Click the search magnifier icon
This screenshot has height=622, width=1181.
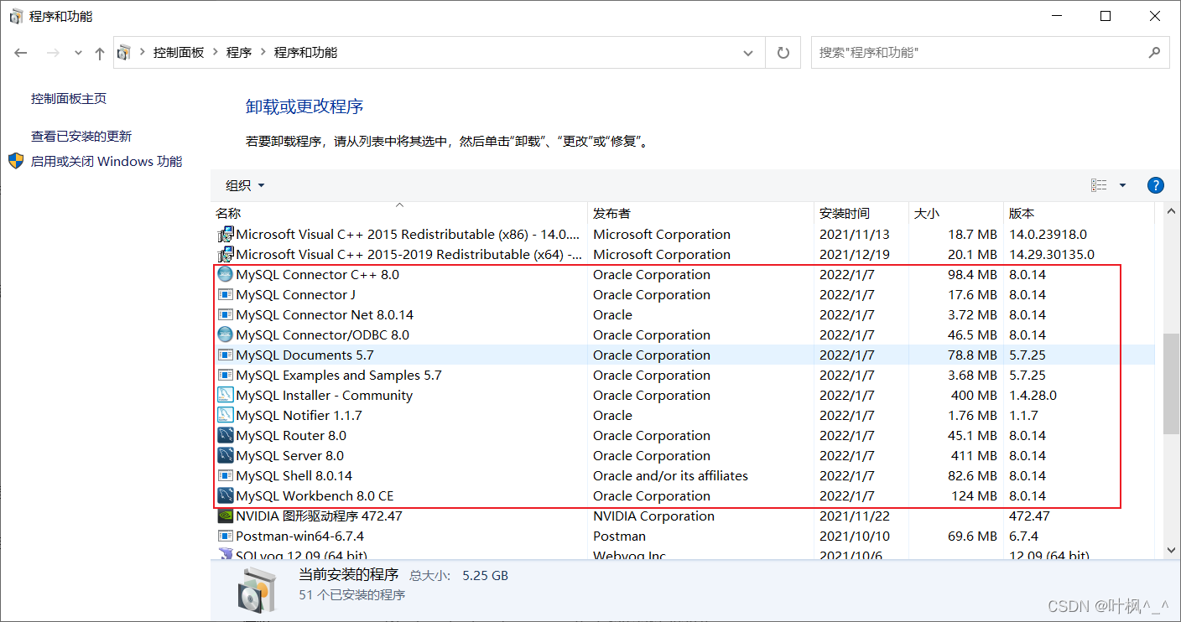click(1154, 52)
